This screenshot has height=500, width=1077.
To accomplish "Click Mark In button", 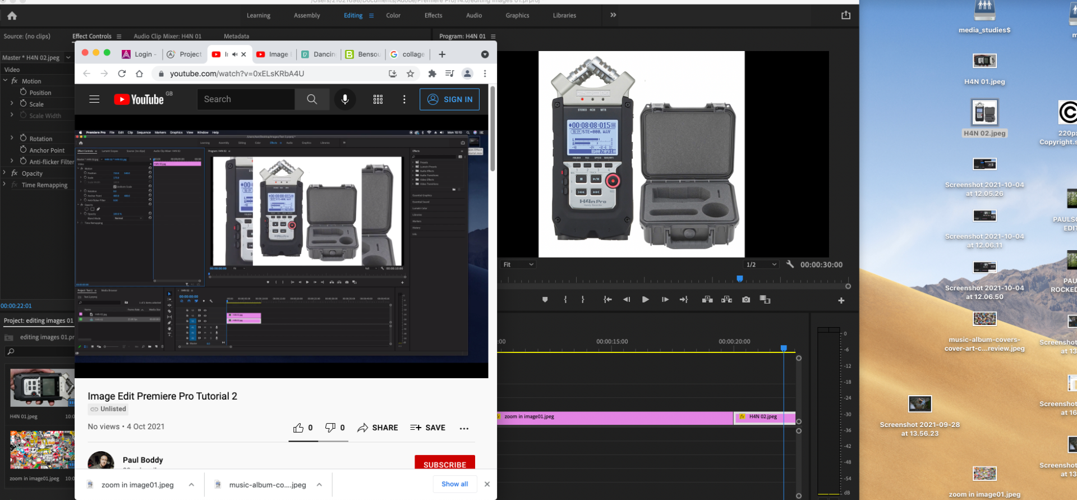I will tap(565, 300).
